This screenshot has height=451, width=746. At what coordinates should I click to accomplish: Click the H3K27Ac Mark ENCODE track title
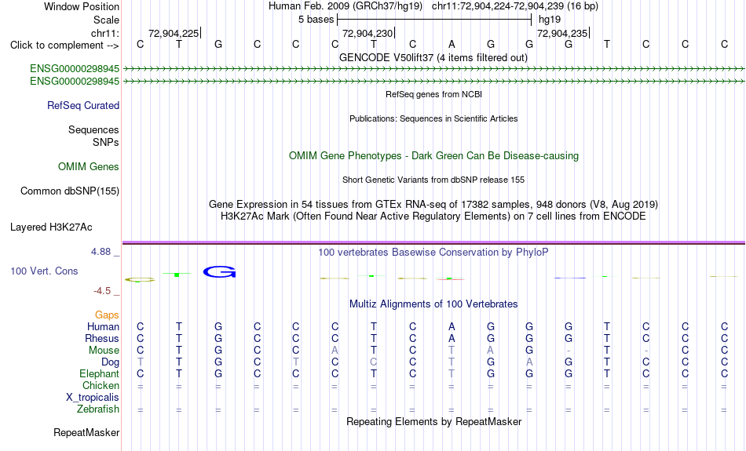tap(433, 216)
